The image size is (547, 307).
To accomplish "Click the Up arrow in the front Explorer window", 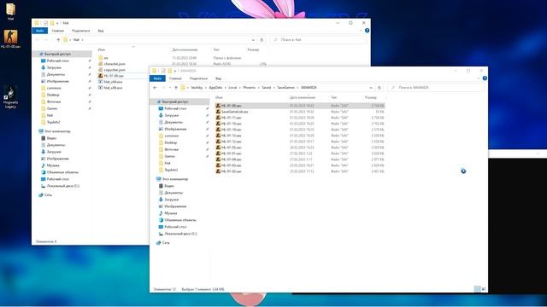I will [x=176, y=88].
